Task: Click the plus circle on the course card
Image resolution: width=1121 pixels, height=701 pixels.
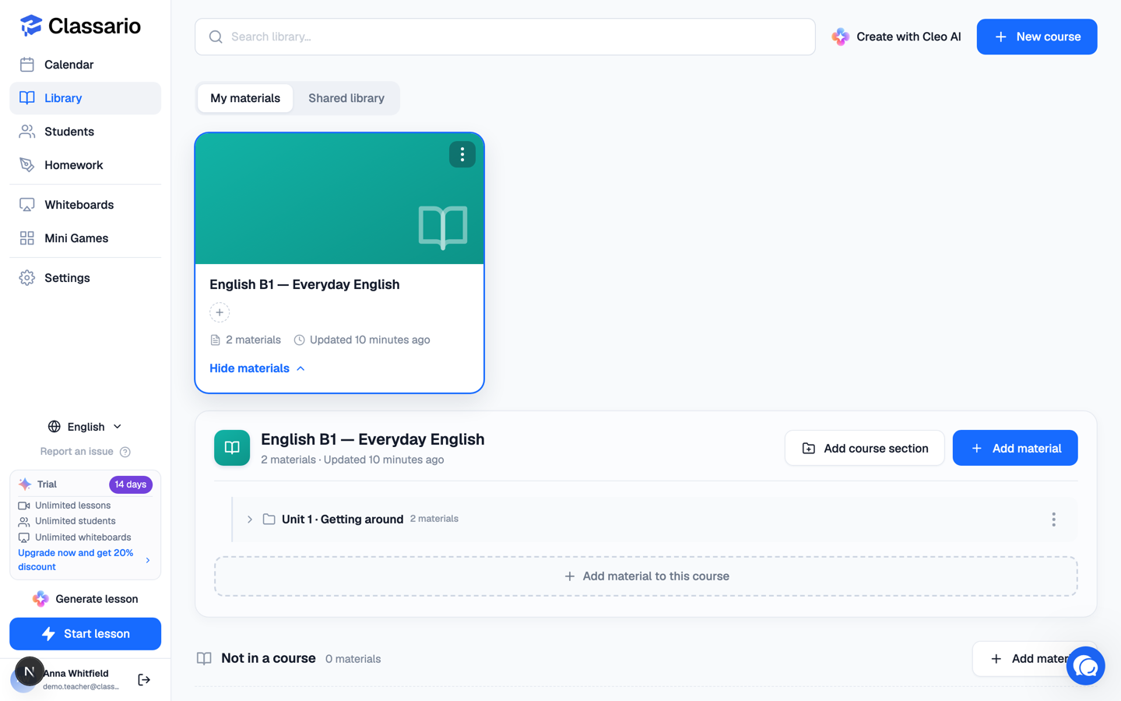Action: (220, 312)
